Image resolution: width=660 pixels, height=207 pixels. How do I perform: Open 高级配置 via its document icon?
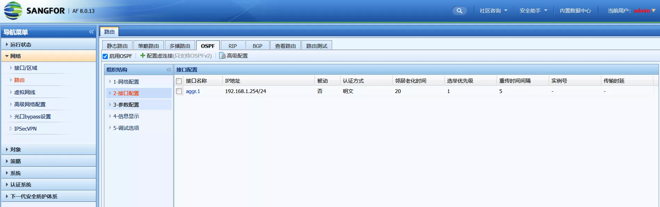pos(222,56)
